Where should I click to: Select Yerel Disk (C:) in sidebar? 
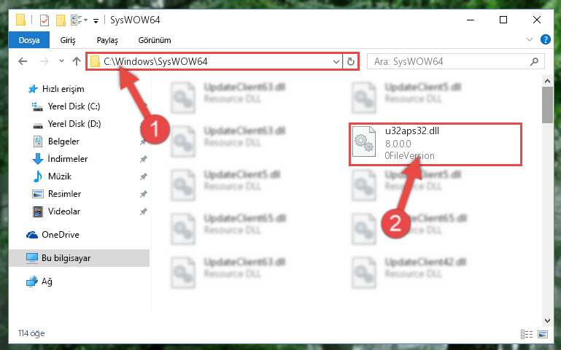[74, 106]
